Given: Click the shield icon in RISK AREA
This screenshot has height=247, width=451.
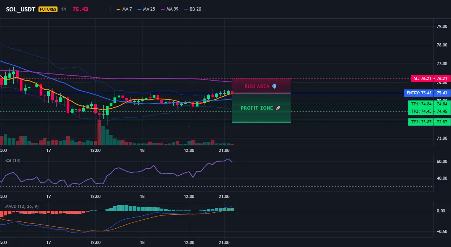Looking at the screenshot, I should [x=274, y=86].
